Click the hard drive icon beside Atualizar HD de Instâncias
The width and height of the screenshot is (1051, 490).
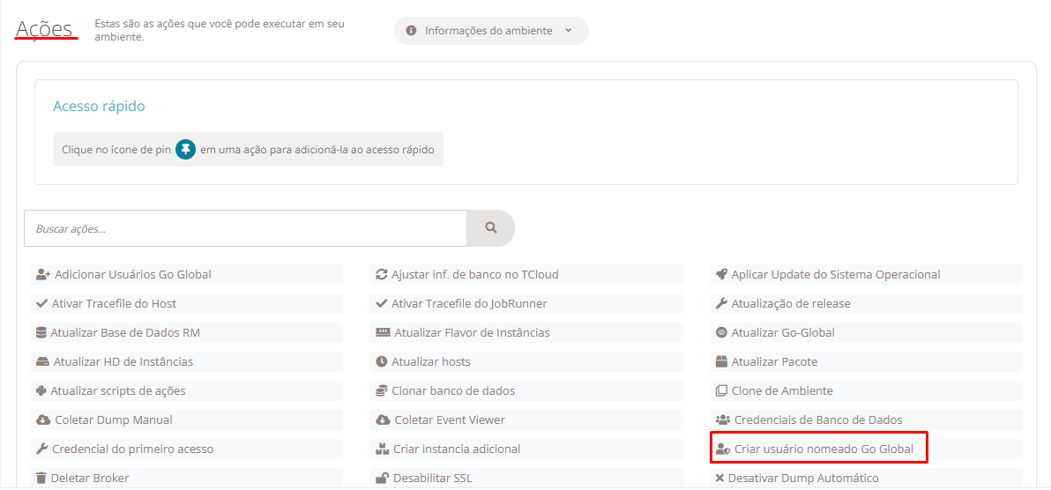42,362
